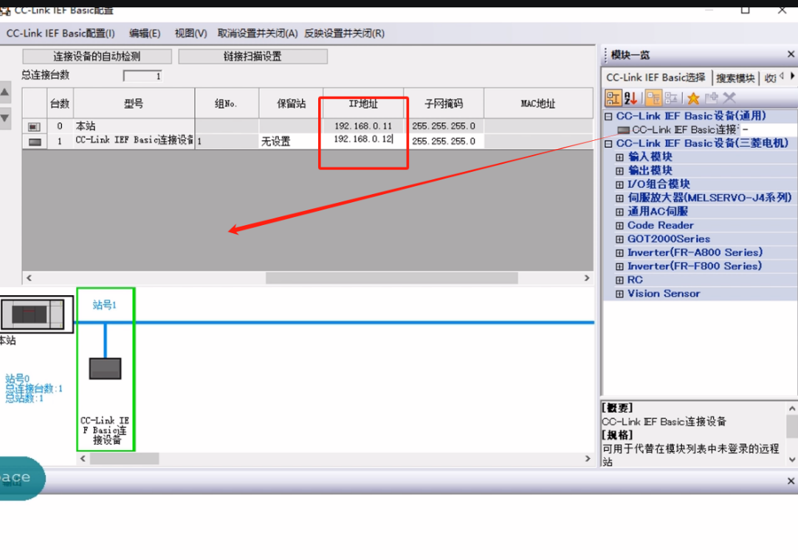Click the star favorites icon in module panel
Screen dimensions: 798x560
coord(694,97)
